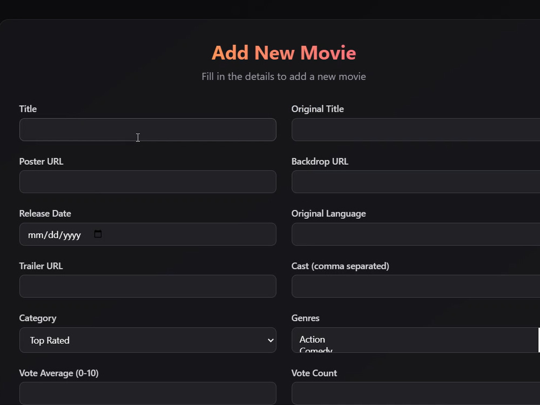Focus the Original Title input field

pos(416,130)
